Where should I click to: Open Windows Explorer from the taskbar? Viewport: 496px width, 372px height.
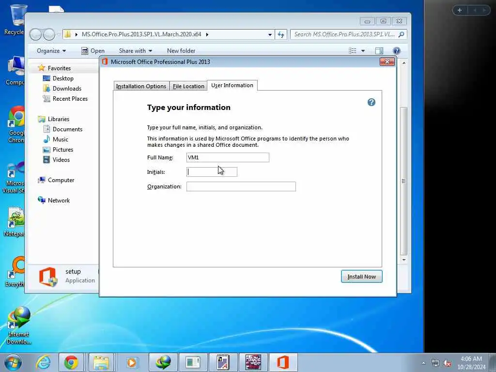[x=101, y=362]
